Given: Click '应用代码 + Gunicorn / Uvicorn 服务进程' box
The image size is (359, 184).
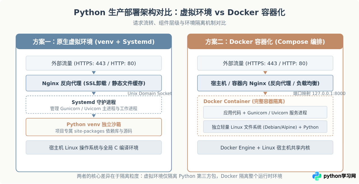Looking at the screenshot, I should click(x=265, y=112).
